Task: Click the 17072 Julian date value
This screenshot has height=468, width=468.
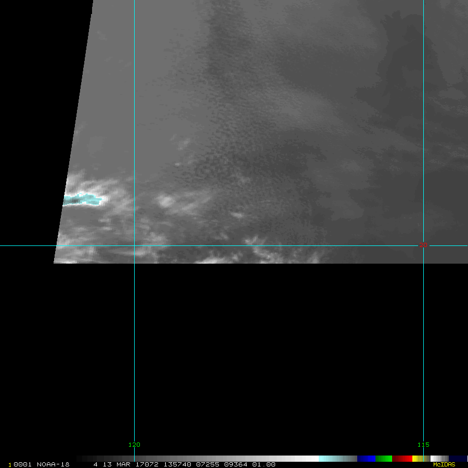Action: pos(147,464)
